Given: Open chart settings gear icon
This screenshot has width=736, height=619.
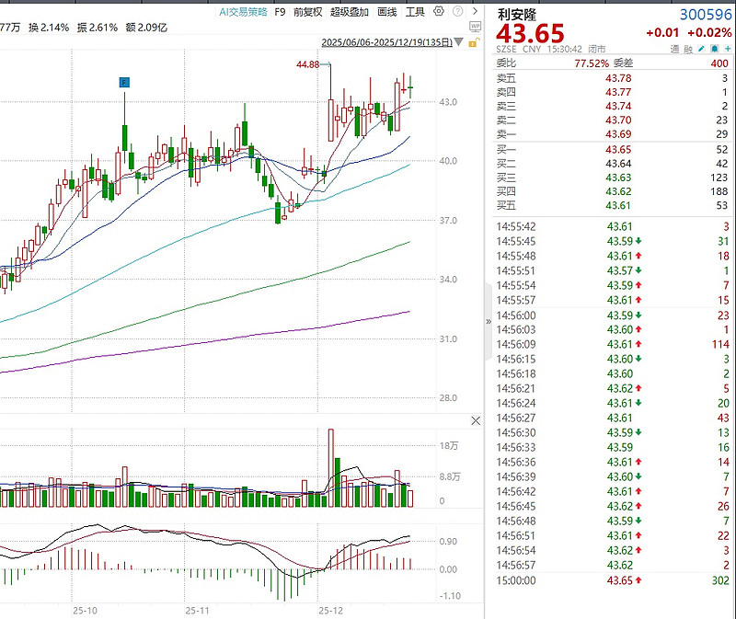Looking at the screenshot, I should tap(439, 11).
